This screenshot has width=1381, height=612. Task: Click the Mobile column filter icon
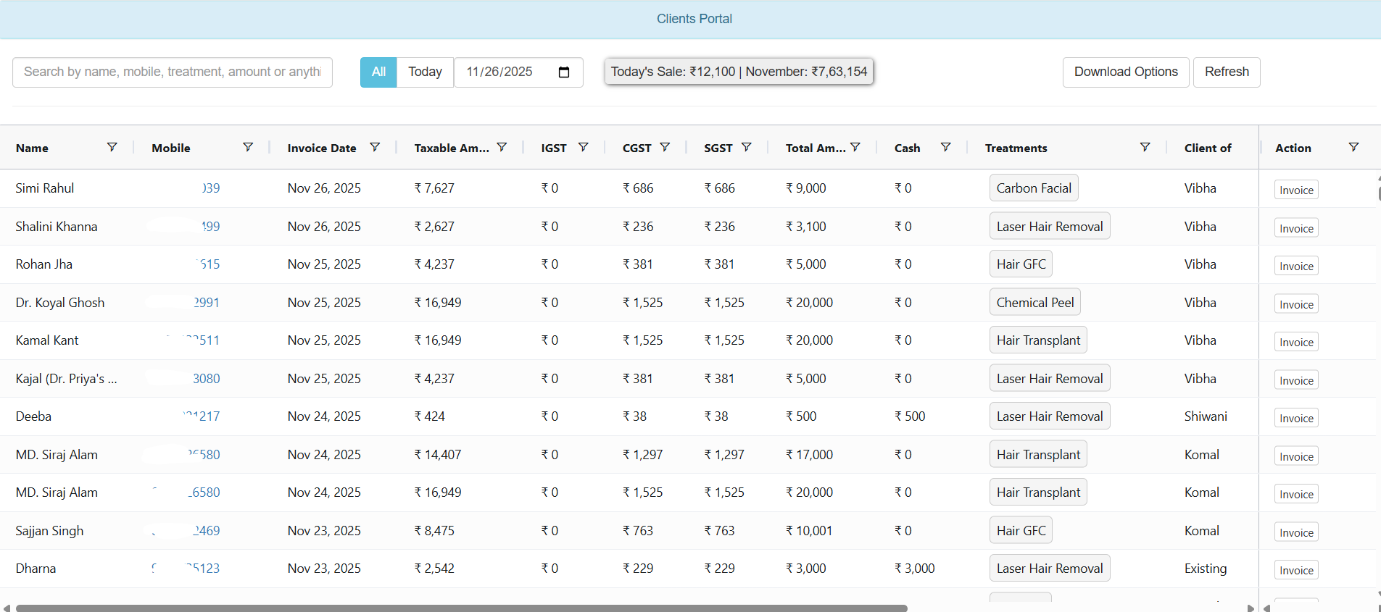248,147
